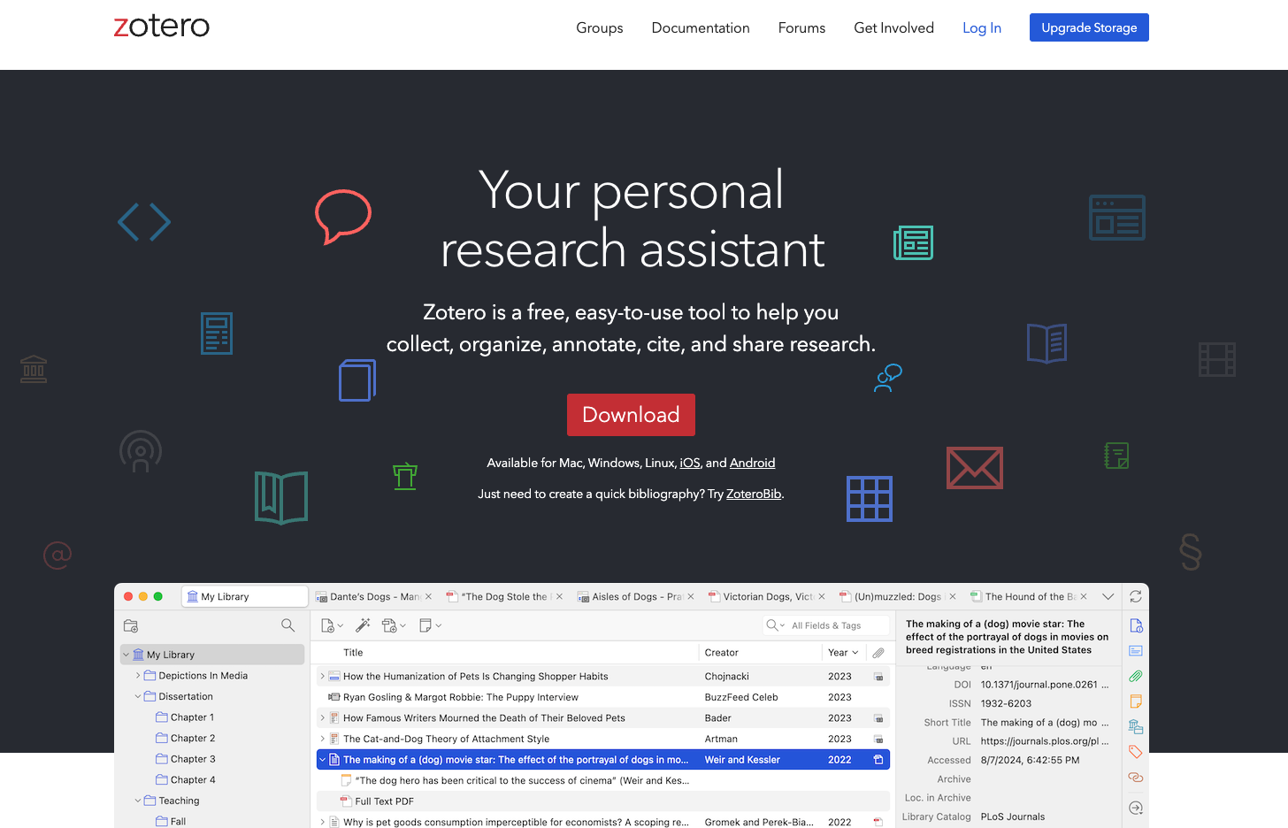Expand the Humanization of Pets item row

tap(322, 677)
